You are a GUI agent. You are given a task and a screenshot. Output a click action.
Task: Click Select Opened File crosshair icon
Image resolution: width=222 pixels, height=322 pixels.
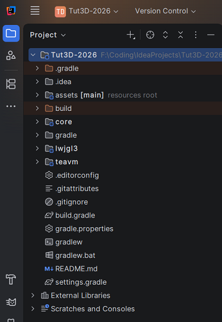[x=150, y=35]
